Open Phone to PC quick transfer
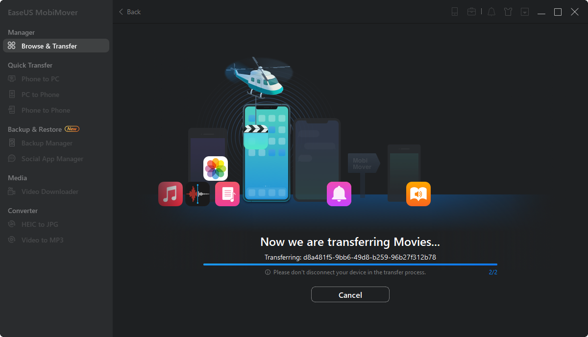Image resolution: width=588 pixels, height=337 pixels. coord(40,79)
